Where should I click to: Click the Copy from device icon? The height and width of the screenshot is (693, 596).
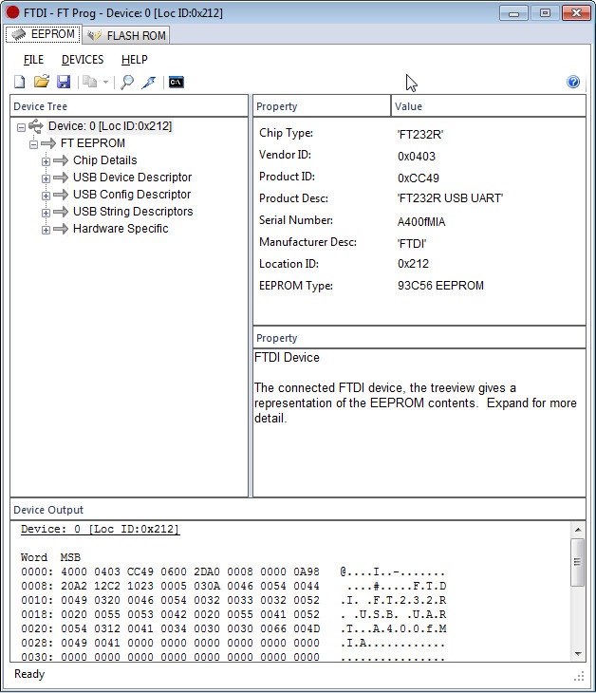[x=90, y=82]
